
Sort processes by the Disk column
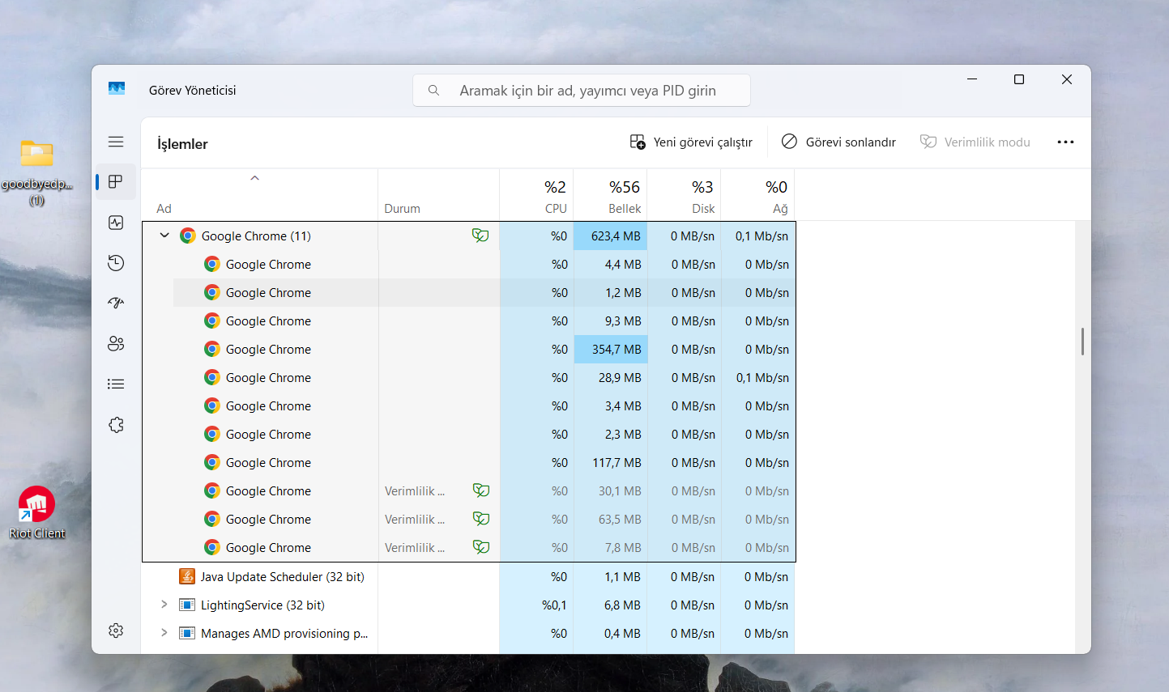[x=684, y=195]
